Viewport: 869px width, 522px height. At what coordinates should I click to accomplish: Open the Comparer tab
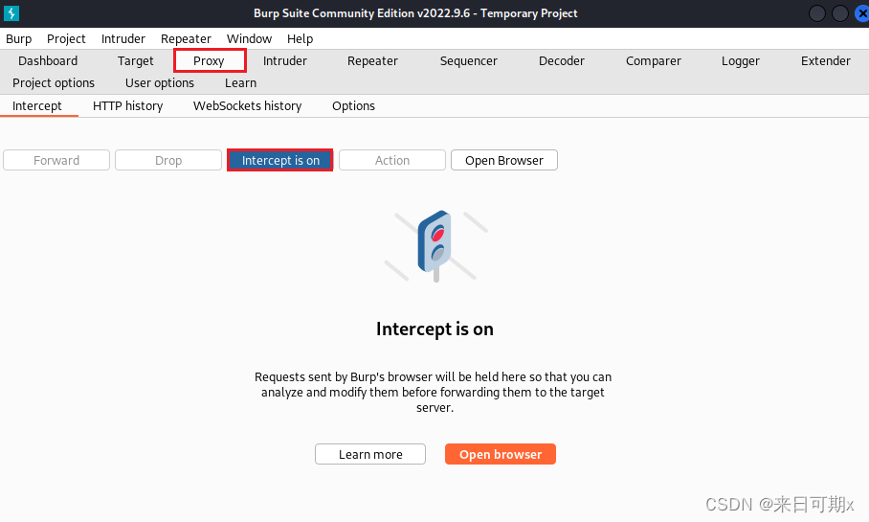(654, 61)
